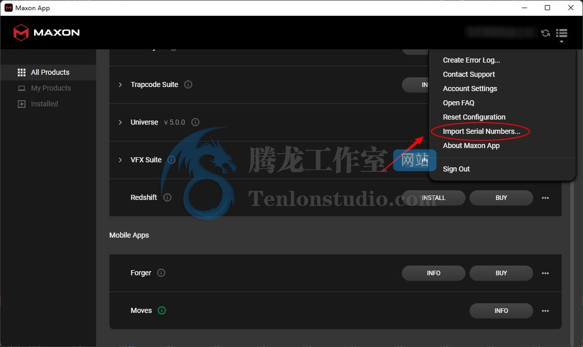
Task: Open Forger more options ellipsis
Action: point(545,273)
